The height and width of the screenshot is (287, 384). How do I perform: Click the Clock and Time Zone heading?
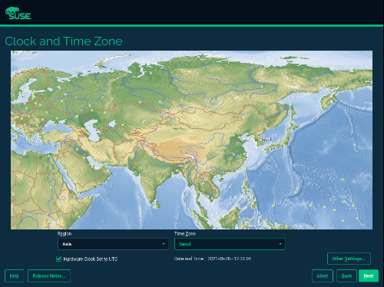64,41
